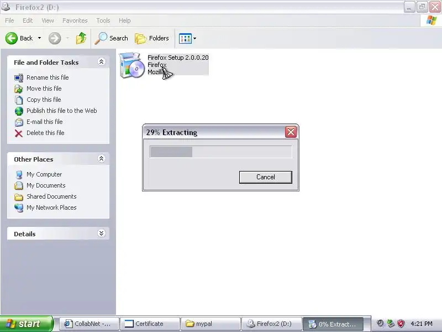Viewport: 442px width, 332px height.
Task: Click the Publish to Web globe icon
Action: coord(19,111)
